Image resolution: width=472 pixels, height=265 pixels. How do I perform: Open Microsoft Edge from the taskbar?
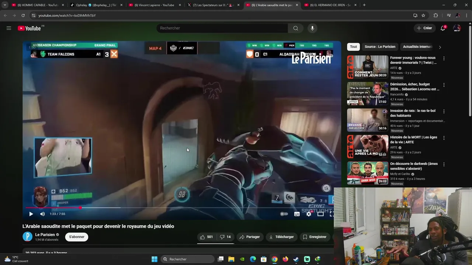pos(253,259)
